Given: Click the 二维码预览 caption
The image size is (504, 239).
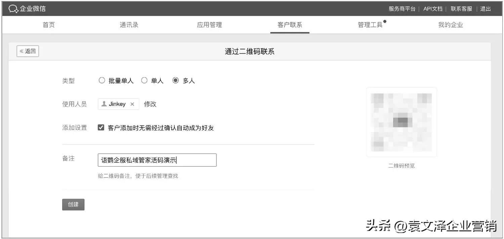Looking at the screenshot, I should (402, 166).
